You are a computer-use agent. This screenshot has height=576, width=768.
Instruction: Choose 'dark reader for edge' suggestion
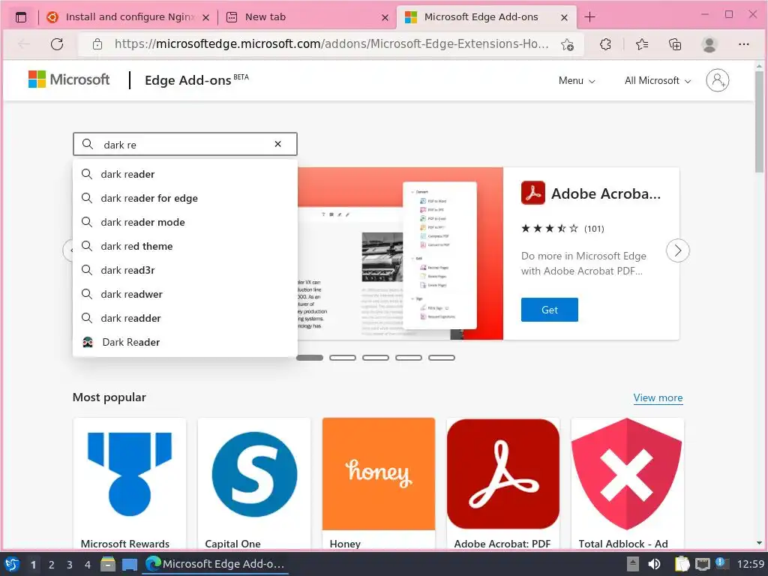tap(185, 198)
